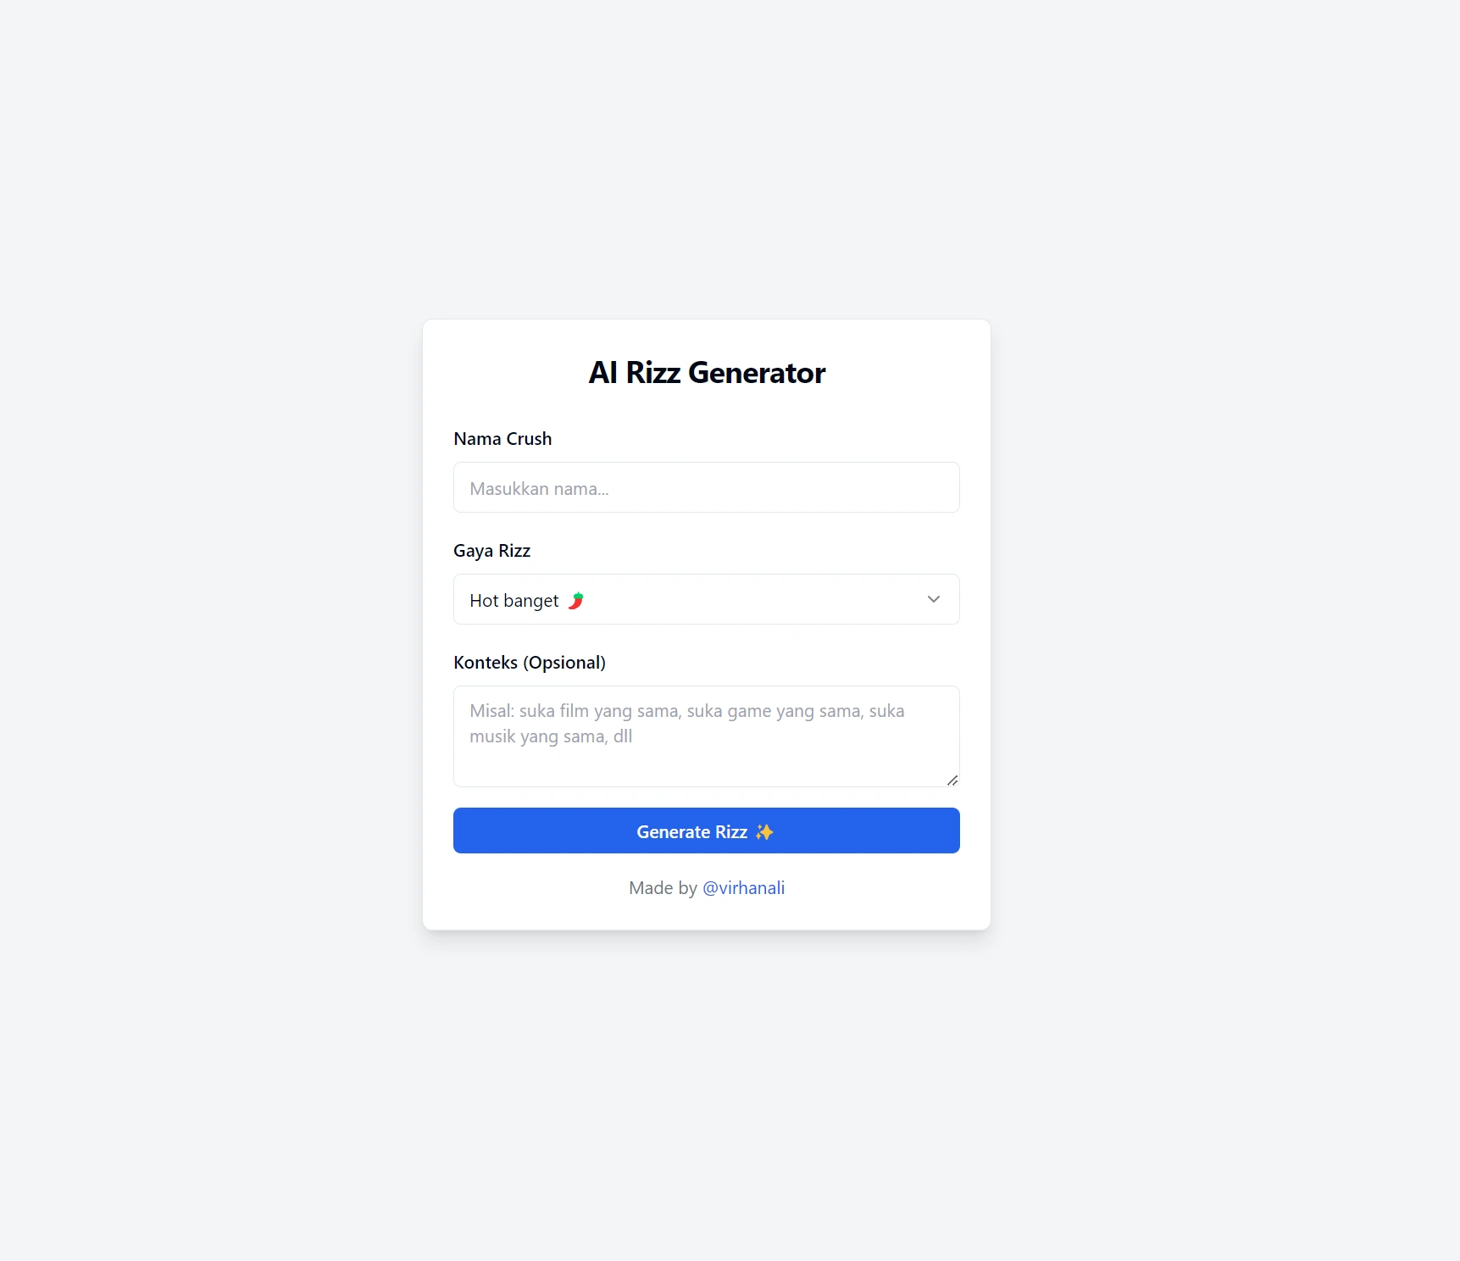Open the Gaya Rizz style dropdown
The width and height of the screenshot is (1460, 1261).
point(706,599)
